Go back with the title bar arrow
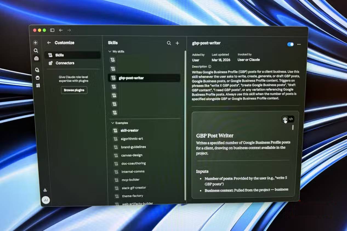 [61, 30]
